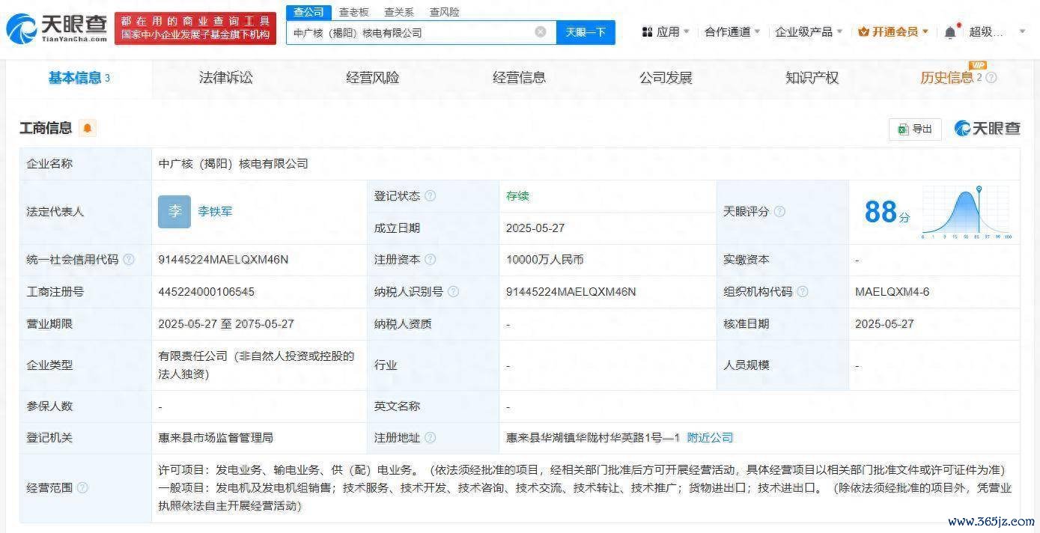
Task: Open help icon next to 登记状态
Action: 431,195
